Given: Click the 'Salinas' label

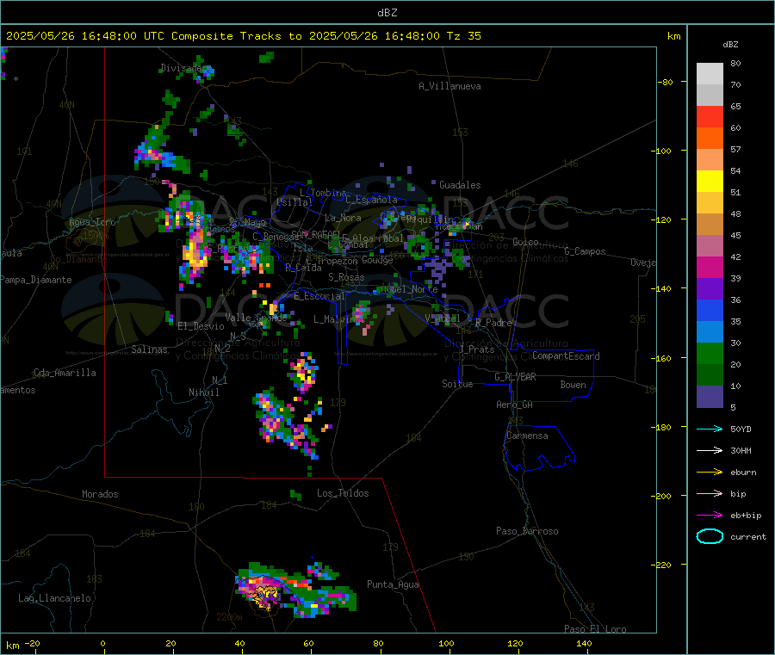Looking at the screenshot, I should pyautogui.click(x=149, y=349).
